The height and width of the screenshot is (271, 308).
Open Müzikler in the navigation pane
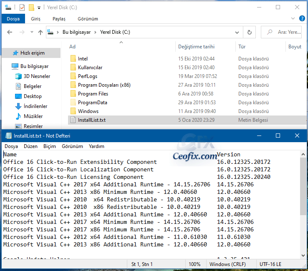(x=33, y=116)
